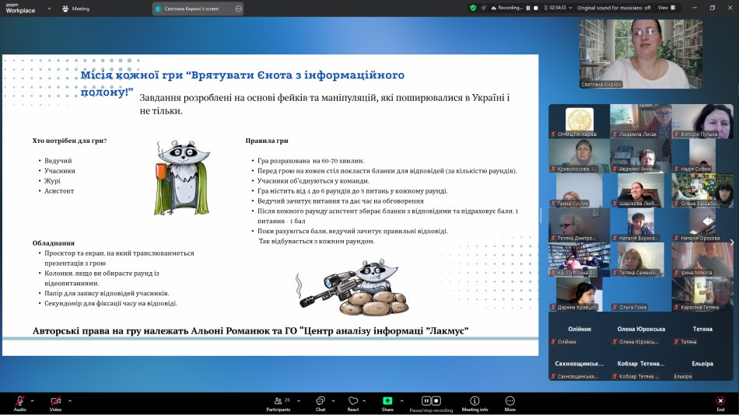Select Людмила Лисак's video thumbnail
Screen dimensions: 739x415
pos(640,121)
